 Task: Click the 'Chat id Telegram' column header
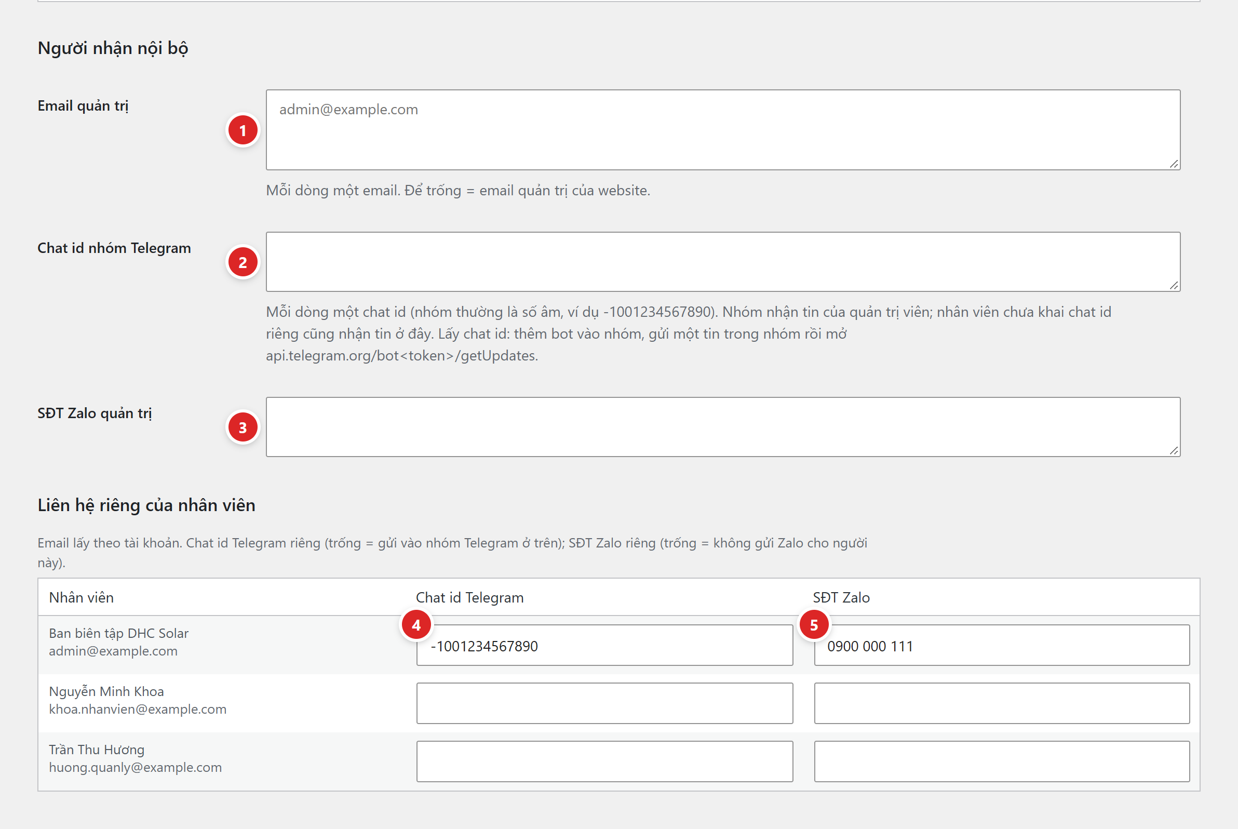(x=470, y=597)
